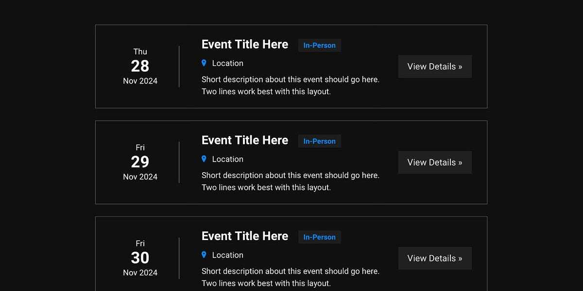Click the Location text on the 30th event

click(228, 256)
